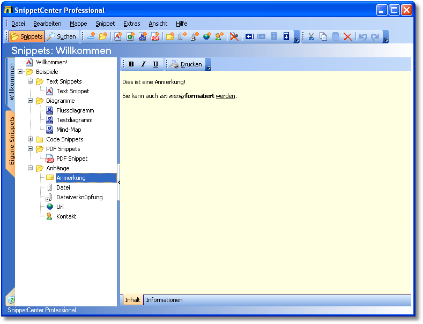Select the Text Snippet tree item

72,91
